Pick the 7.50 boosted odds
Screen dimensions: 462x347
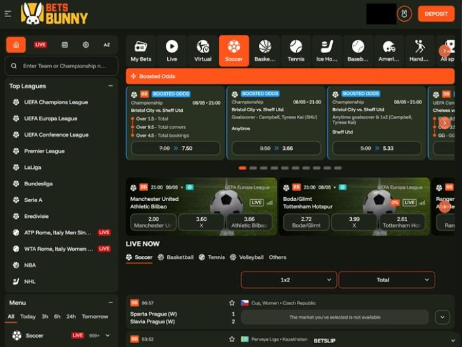(176, 149)
